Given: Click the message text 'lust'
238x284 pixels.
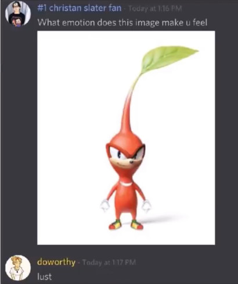Looking at the screenshot, I should click(45, 276).
